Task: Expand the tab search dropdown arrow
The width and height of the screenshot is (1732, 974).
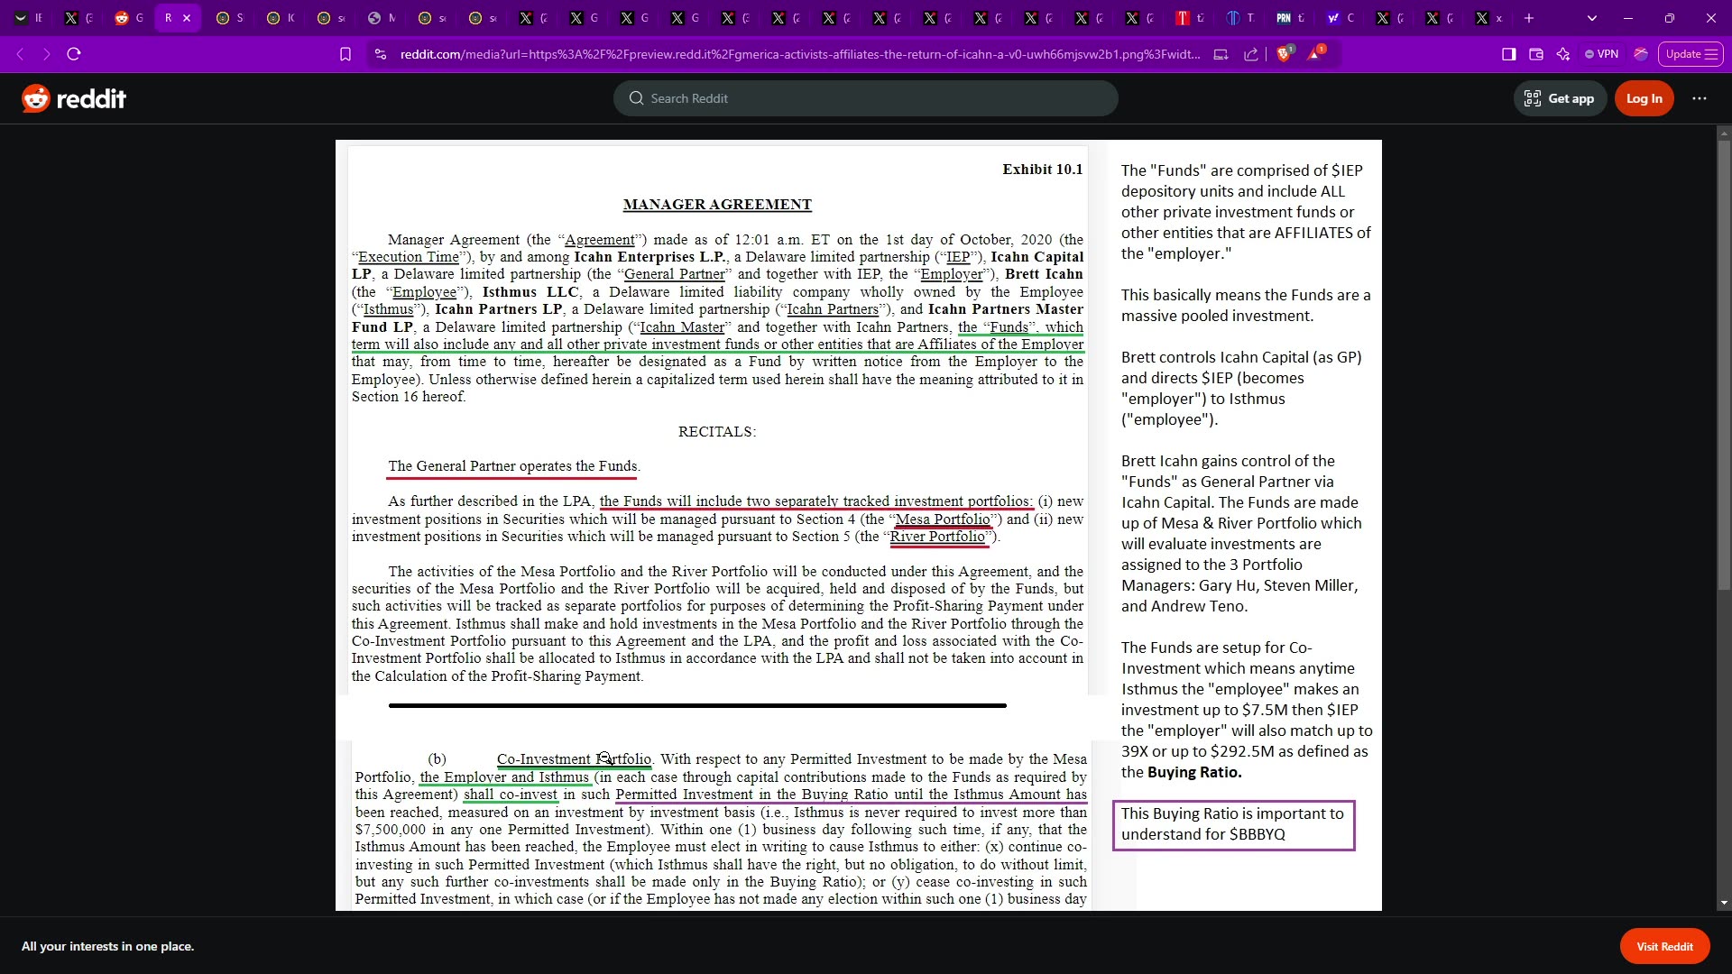Action: point(1592,18)
